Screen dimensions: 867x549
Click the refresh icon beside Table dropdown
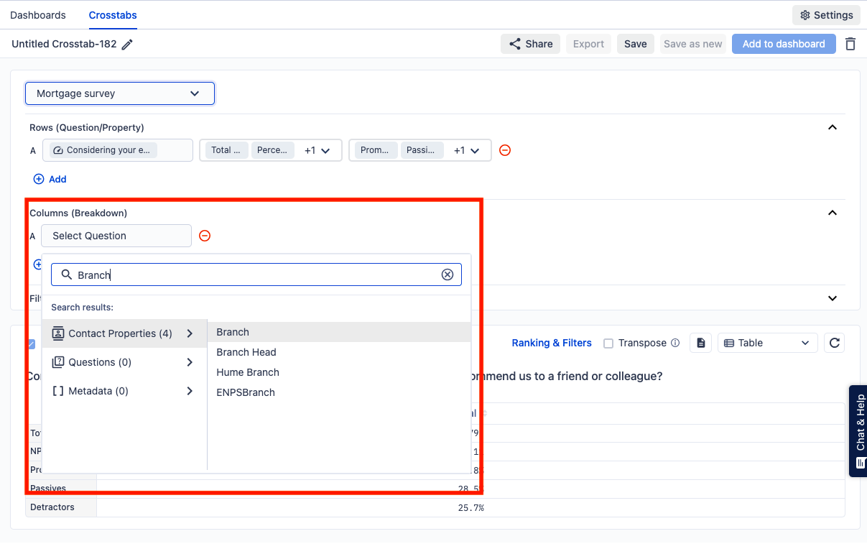click(834, 343)
